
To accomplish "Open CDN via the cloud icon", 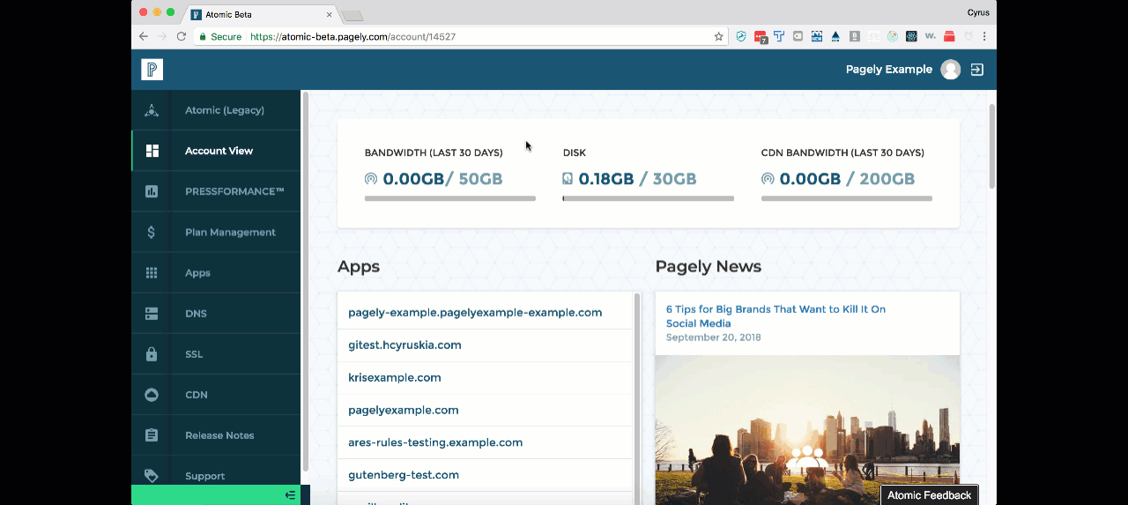I will click(152, 395).
